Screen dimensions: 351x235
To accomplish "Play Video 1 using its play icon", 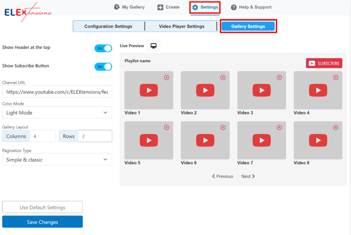I will coord(149,90).
